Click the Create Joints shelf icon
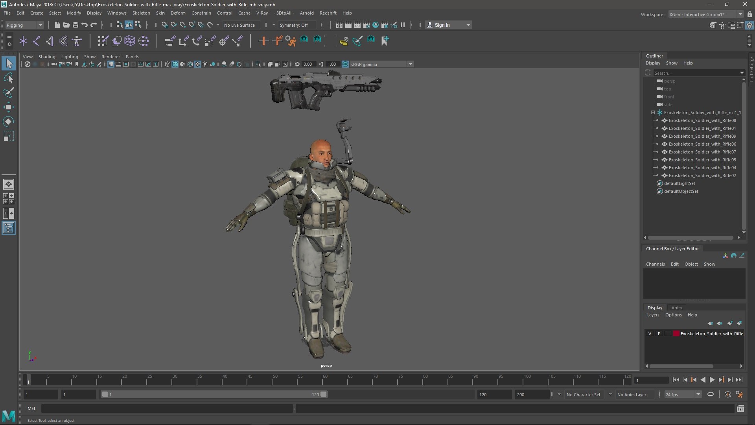This screenshot has width=755, height=425. point(36,41)
